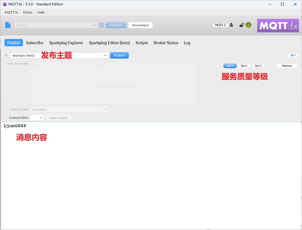This screenshot has width=302, height=230.
Task: Switch to the Publish tab
Action: [14, 43]
